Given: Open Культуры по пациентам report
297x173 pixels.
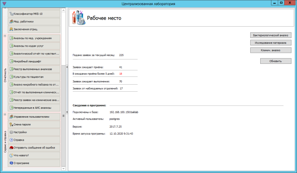Looking at the screenshot, I should (x=33, y=77).
